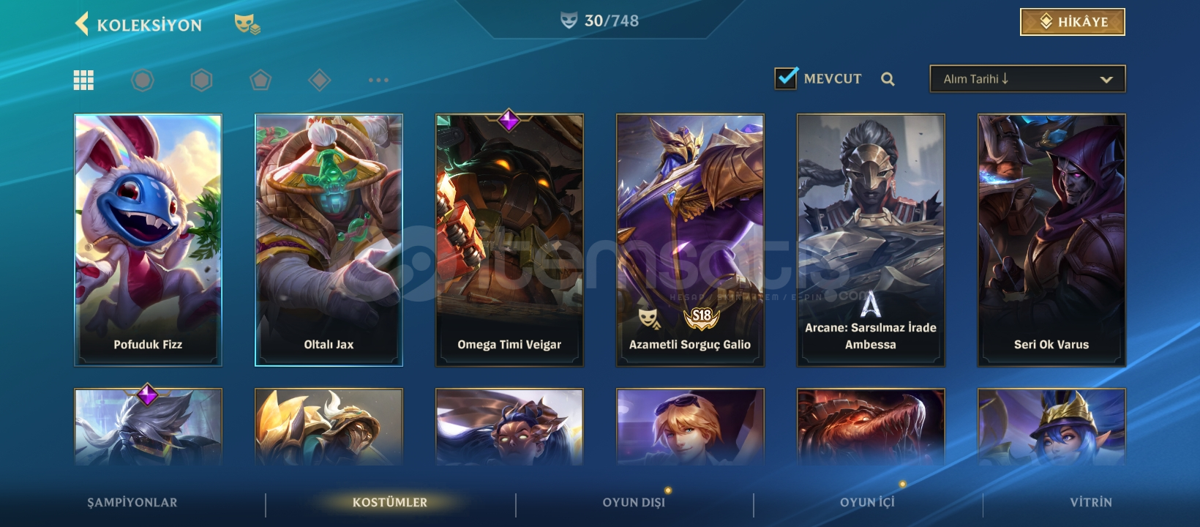This screenshot has width=1200, height=527.
Task: Expand the Alım Tarihi sort dropdown
Action: click(1027, 79)
